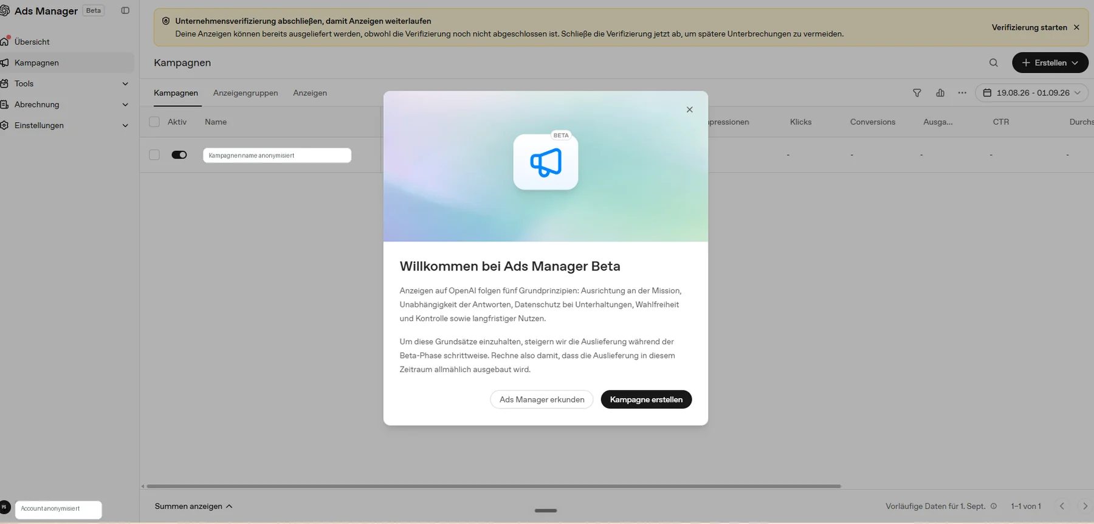Expand the Abrechnung sidebar section
This screenshot has height=524, width=1094.
[x=125, y=105]
